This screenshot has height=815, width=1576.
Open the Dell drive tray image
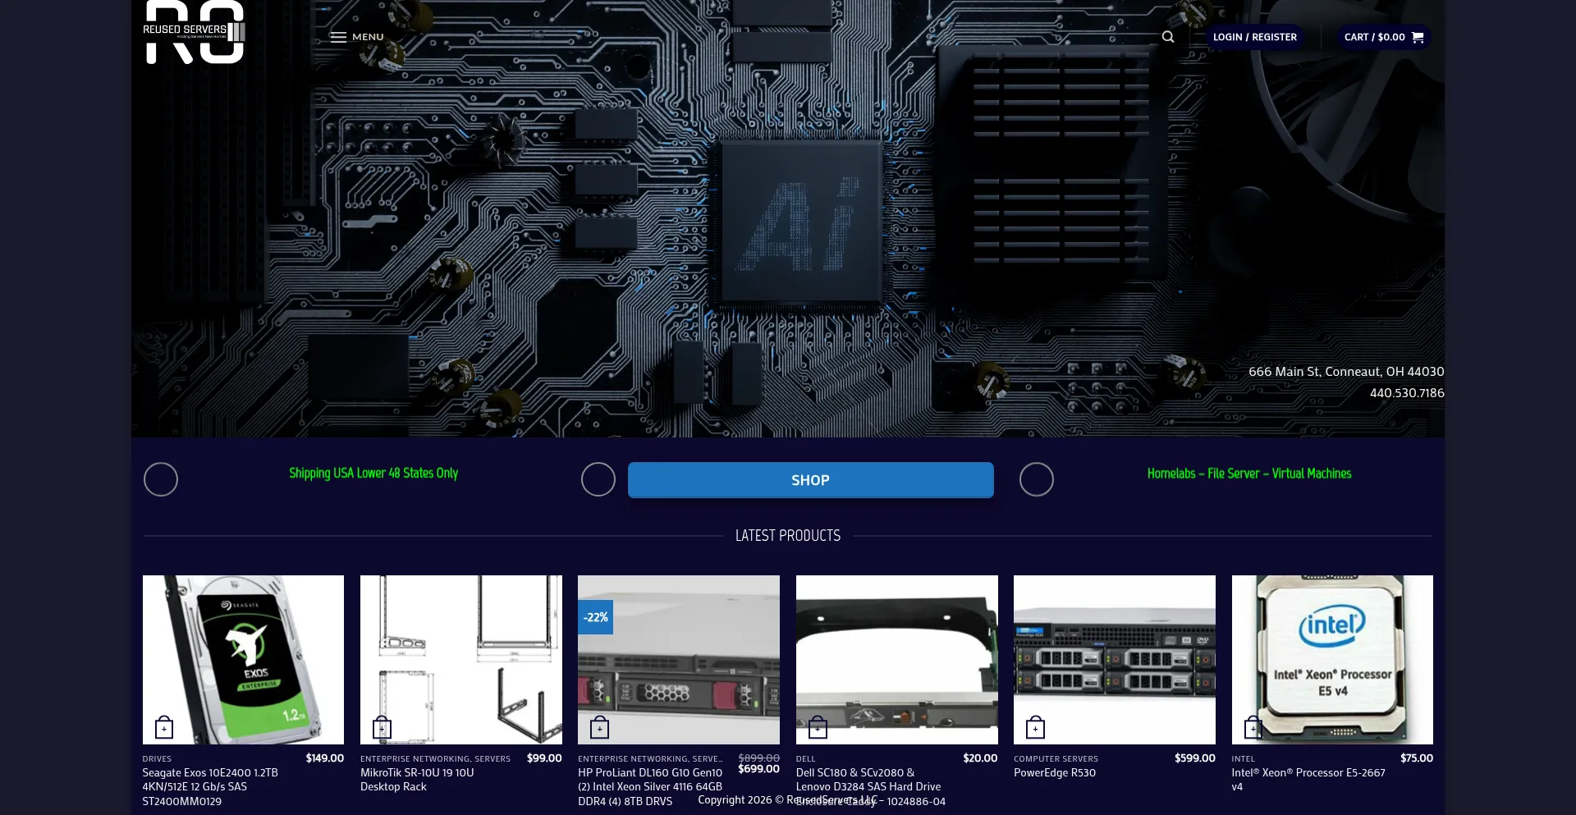tap(897, 659)
